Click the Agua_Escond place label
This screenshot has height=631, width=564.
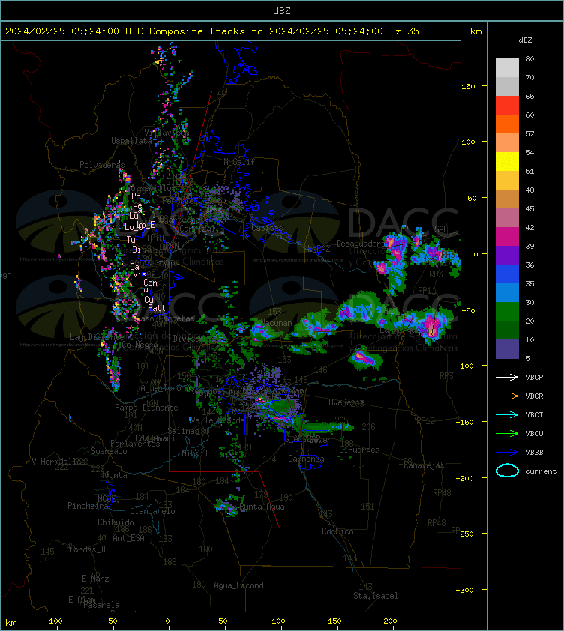(x=238, y=585)
